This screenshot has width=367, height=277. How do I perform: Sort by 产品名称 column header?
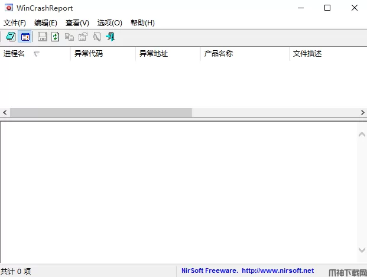click(x=245, y=54)
